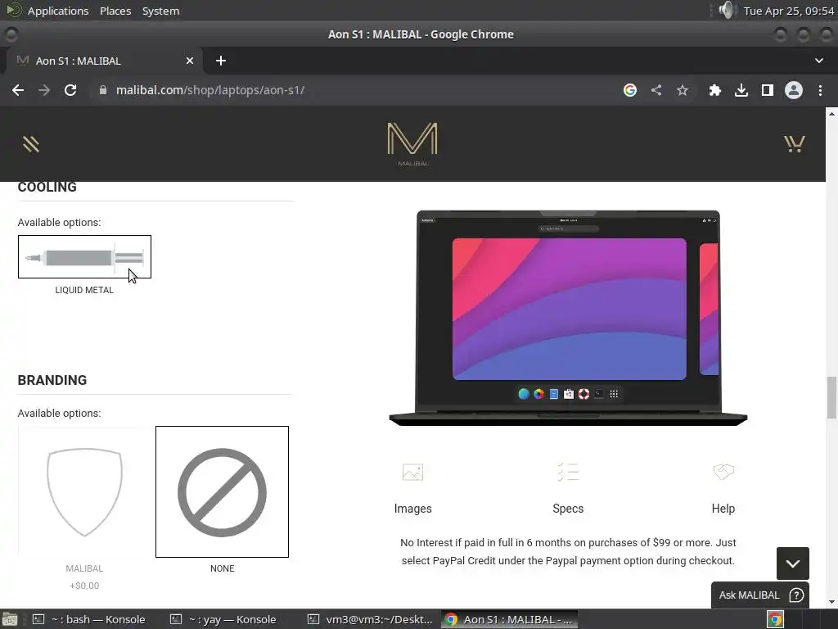The width and height of the screenshot is (838, 629).
Task: Click the laptop product image
Action: click(x=568, y=318)
